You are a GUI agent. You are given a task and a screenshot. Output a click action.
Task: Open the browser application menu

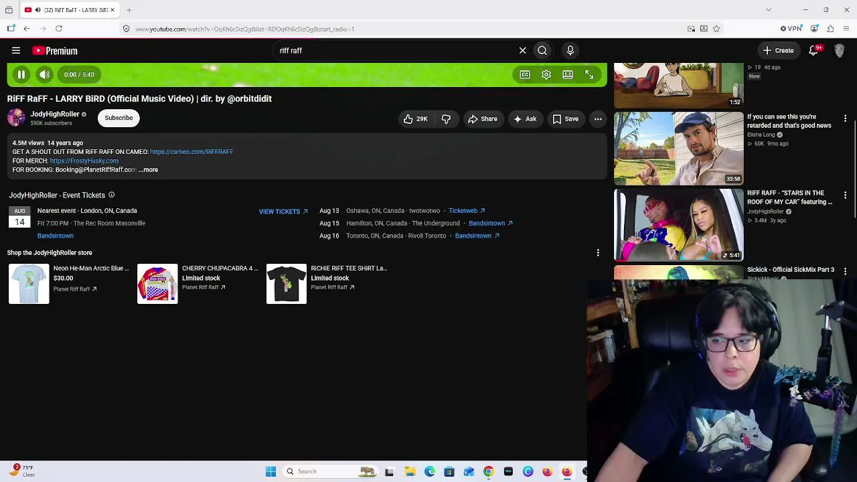click(x=846, y=29)
